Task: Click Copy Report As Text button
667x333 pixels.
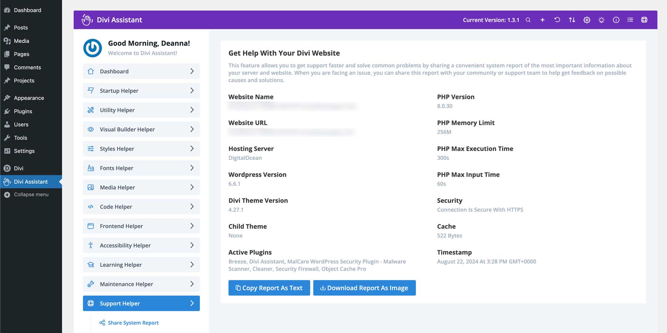Action: [x=269, y=288]
